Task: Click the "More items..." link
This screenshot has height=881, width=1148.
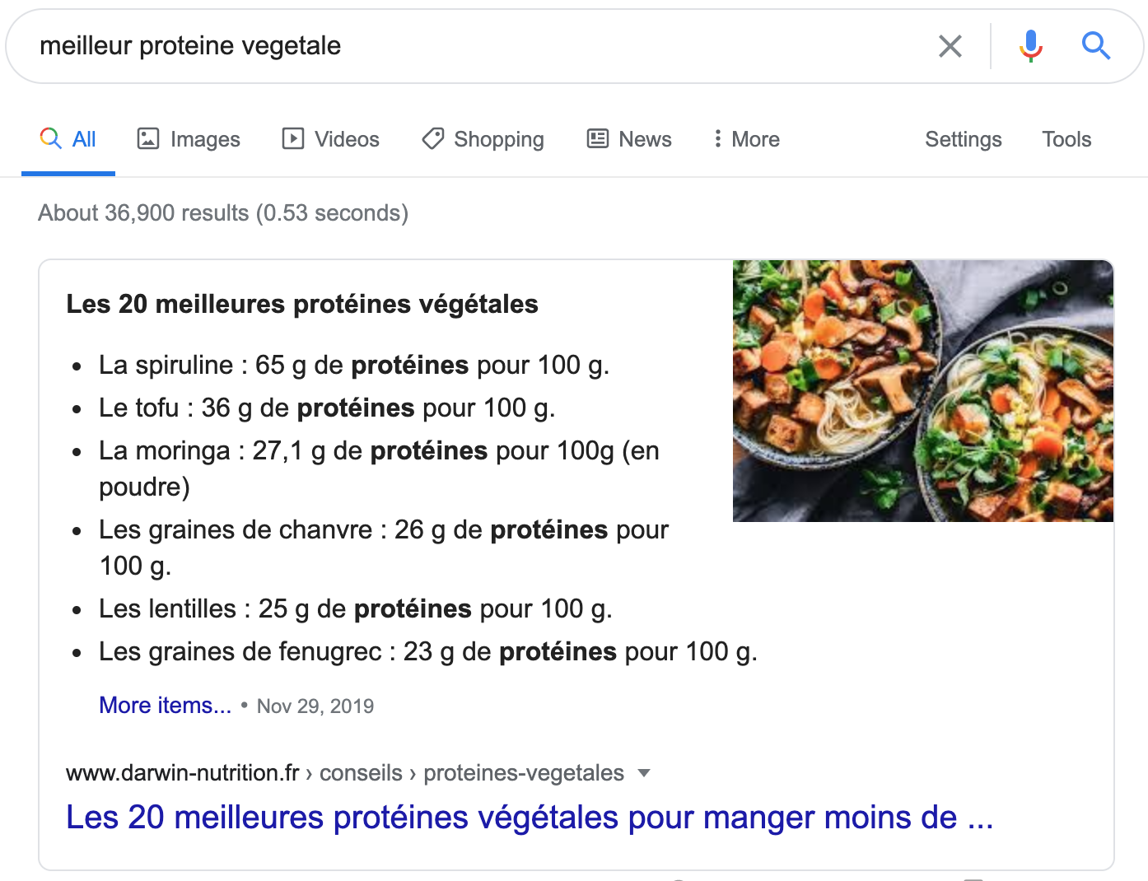Action: (165, 706)
